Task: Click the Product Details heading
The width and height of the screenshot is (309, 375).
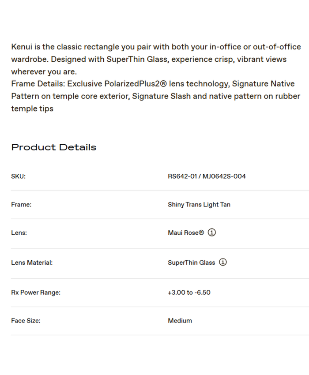Action: (54, 147)
